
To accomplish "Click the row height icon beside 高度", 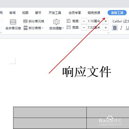I will pos(68,21).
